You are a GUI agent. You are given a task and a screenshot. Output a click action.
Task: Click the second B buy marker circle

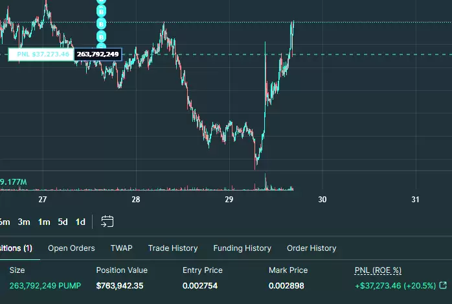click(x=101, y=12)
